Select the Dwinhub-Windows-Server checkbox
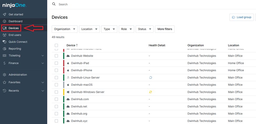 [x=56, y=92]
